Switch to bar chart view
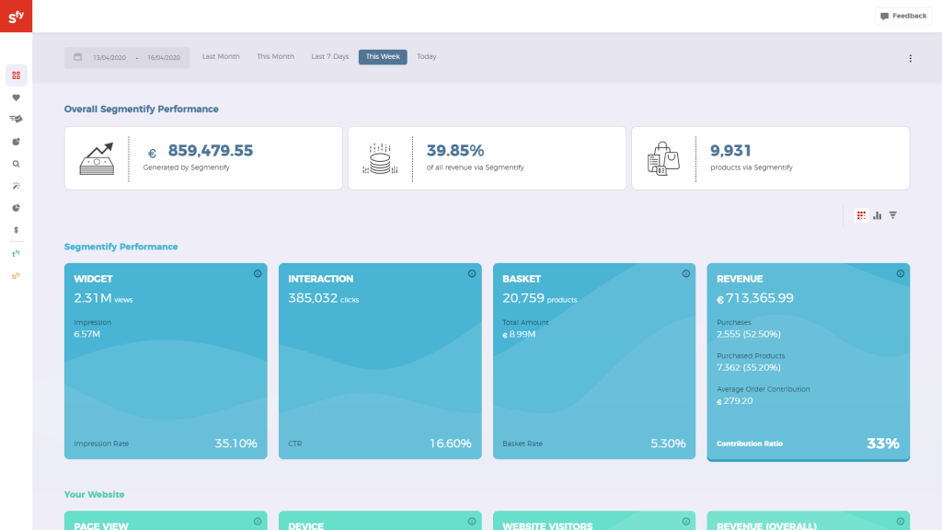The width and height of the screenshot is (942, 530). click(877, 215)
